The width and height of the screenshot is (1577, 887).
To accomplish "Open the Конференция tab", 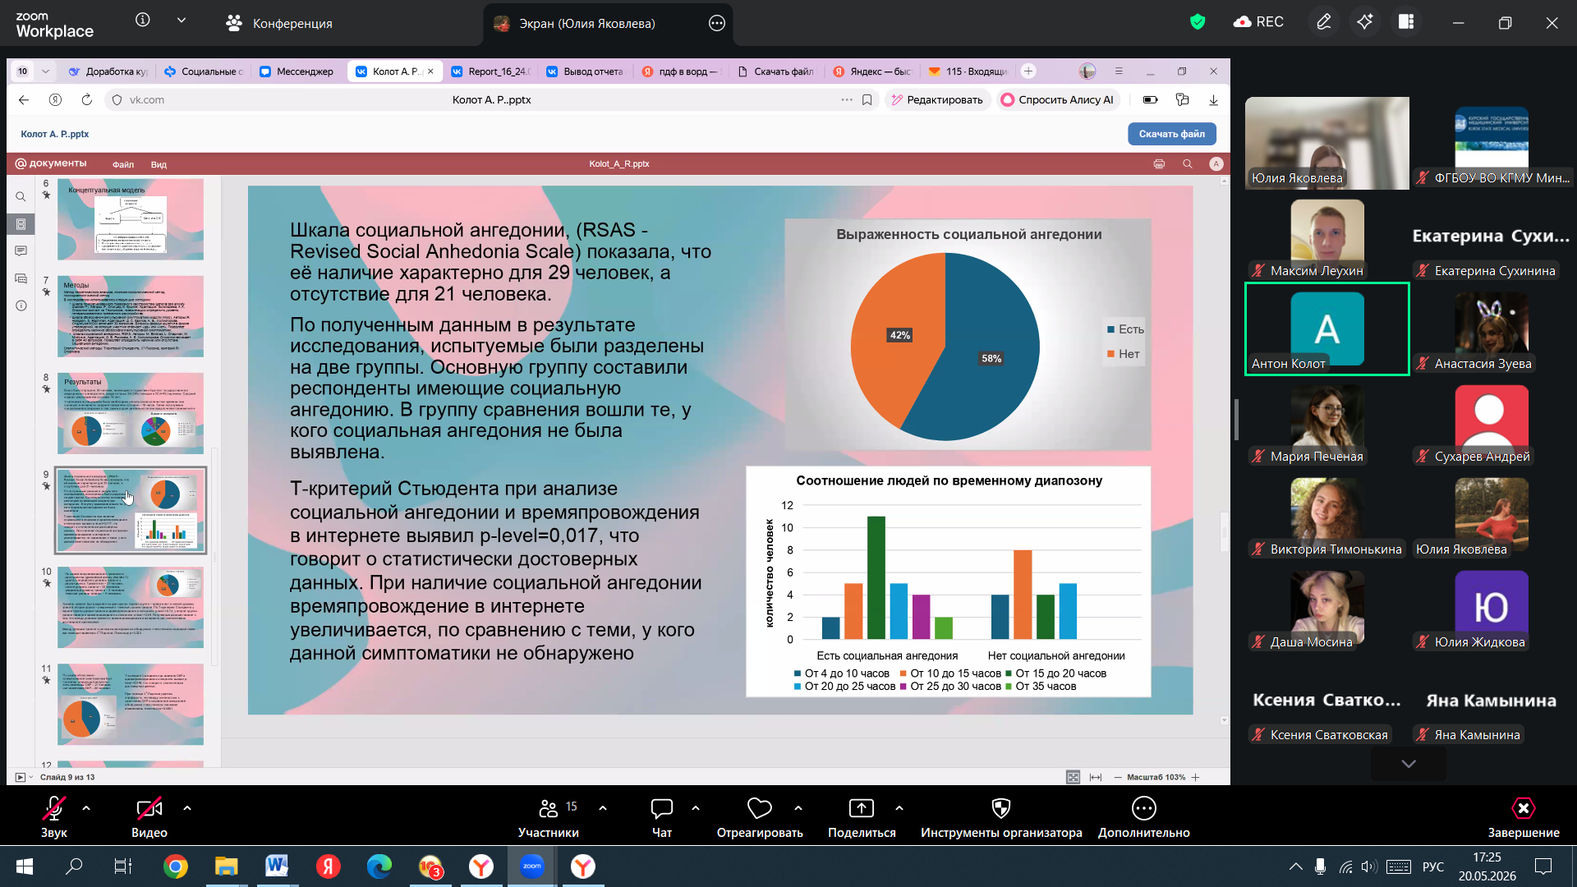I will 279,23.
